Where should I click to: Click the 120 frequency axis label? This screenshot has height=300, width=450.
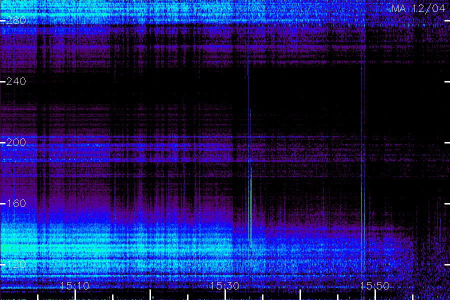tap(16, 264)
